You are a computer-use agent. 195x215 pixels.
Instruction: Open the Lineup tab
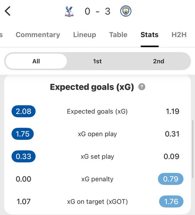84,35
